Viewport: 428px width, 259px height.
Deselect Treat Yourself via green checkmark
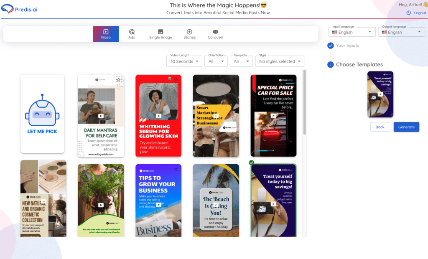251,163
